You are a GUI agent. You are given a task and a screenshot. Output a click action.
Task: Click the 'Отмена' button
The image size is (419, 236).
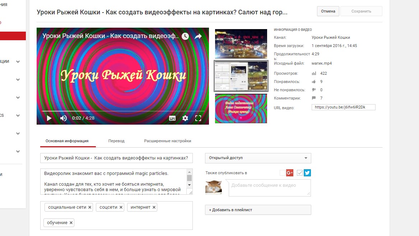(328, 11)
